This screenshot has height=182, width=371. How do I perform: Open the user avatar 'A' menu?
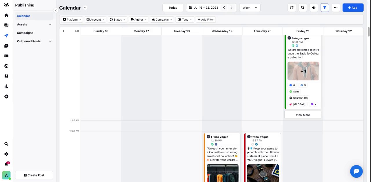[x=6, y=175]
